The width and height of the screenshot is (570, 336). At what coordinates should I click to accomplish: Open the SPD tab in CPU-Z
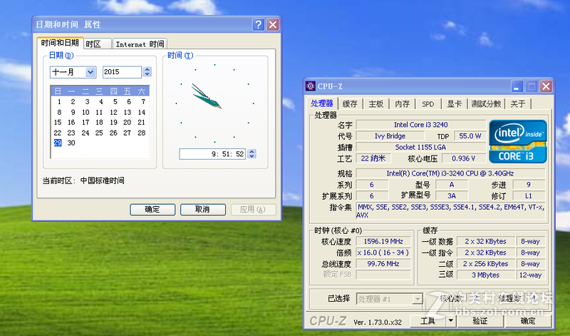pyautogui.click(x=428, y=104)
